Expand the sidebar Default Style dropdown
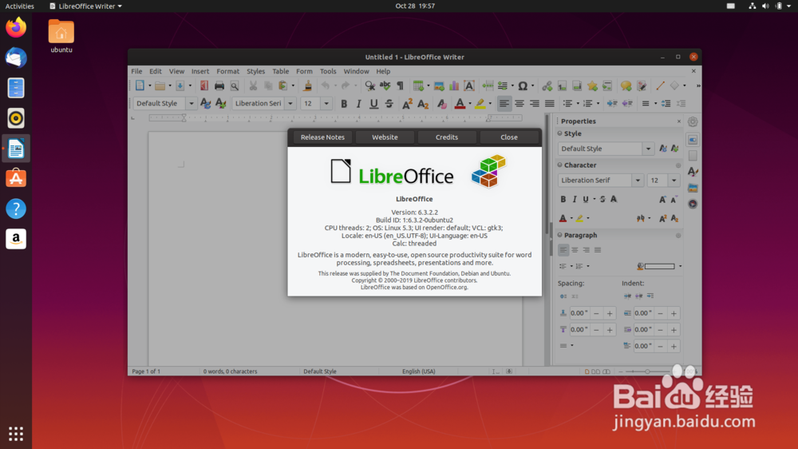The image size is (798, 449). (x=648, y=149)
